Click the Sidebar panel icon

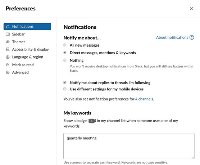[8, 34]
